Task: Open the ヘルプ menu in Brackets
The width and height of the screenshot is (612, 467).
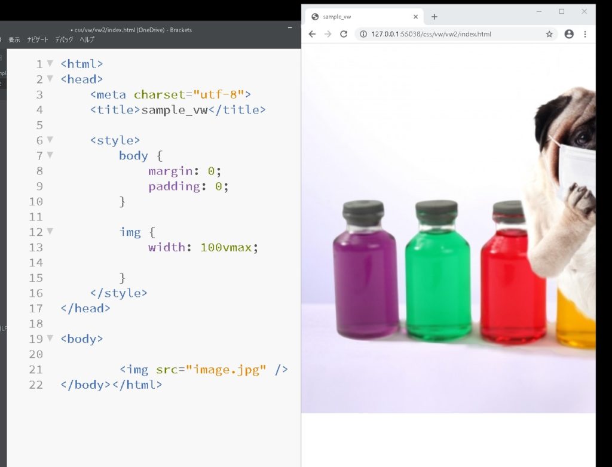Action: pos(87,39)
